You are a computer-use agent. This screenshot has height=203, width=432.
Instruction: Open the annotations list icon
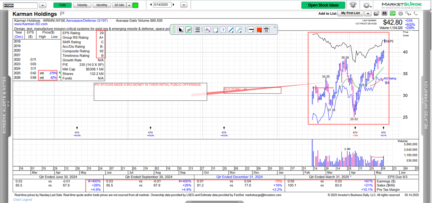pos(197,30)
